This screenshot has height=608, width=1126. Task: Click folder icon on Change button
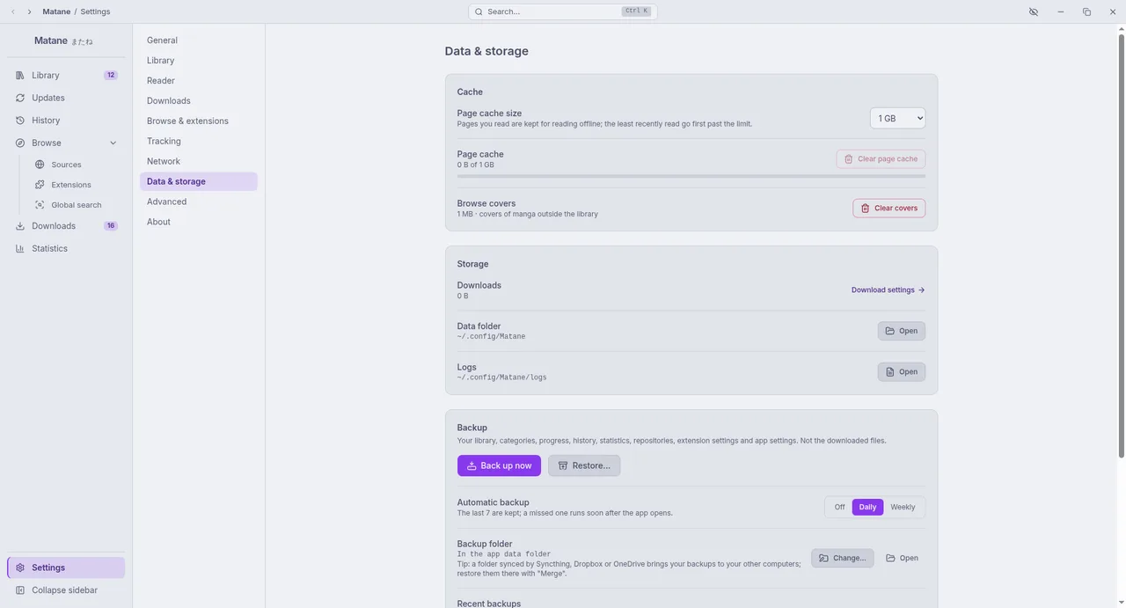pyautogui.click(x=824, y=558)
